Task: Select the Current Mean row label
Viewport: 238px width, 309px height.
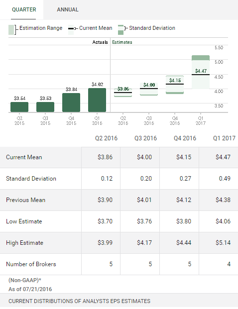Action: (24, 157)
